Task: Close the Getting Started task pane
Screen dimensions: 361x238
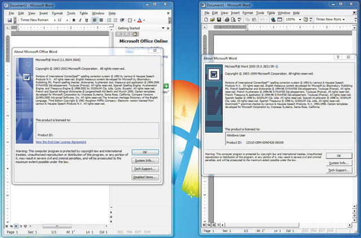Action: click(x=168, y=28)
